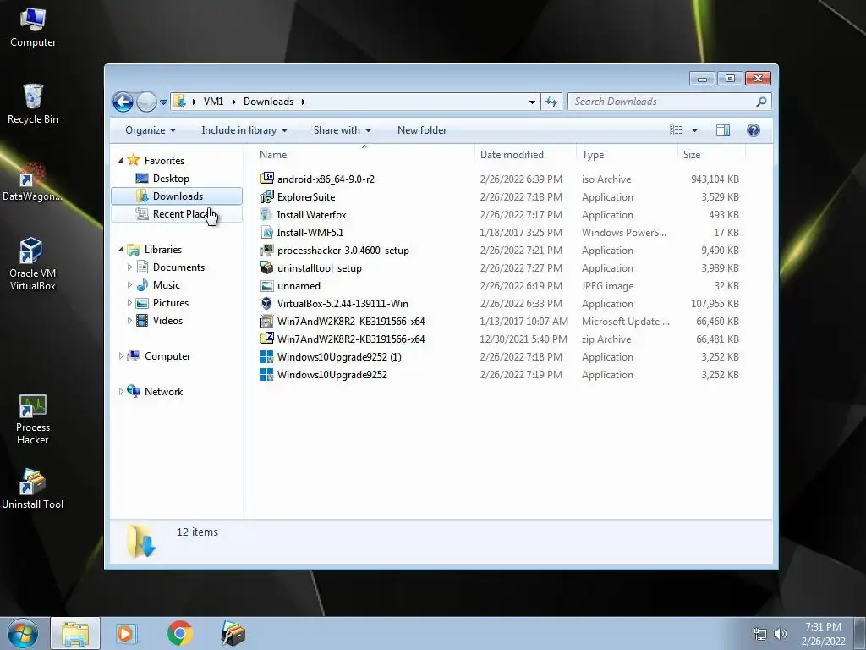Open the recent pages dropdown arrow

[163, 102]
